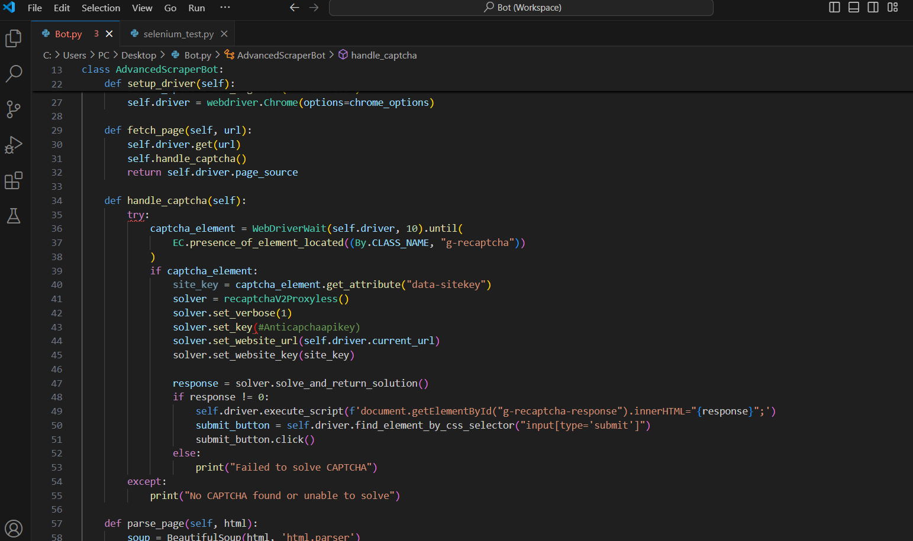Click line number 47 in gutter
The height and width of the screenshot is (541, 913).
[x=57, y=383]
